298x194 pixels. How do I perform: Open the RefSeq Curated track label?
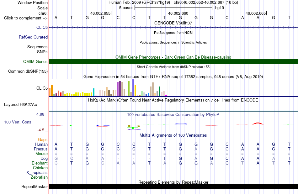[33, 37]
